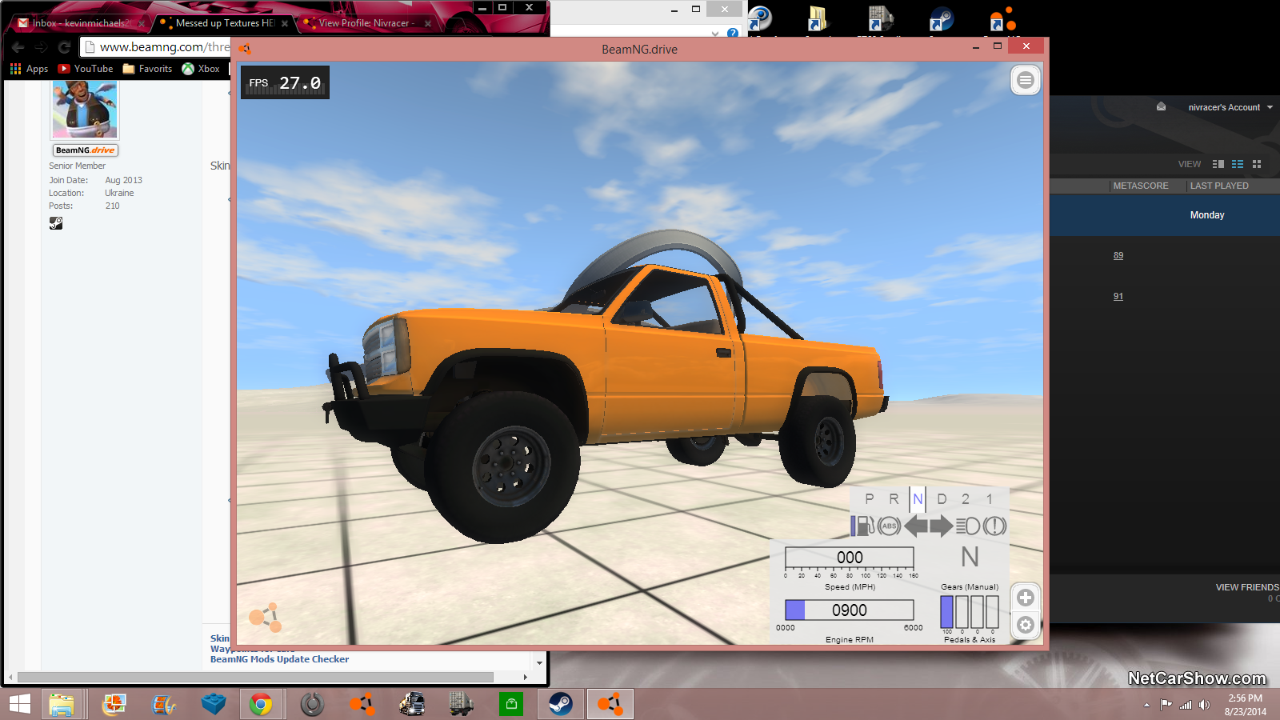Click the network signal tray icon
The height and width of the screenshot is (720, 1280).
pos(1186,705)
